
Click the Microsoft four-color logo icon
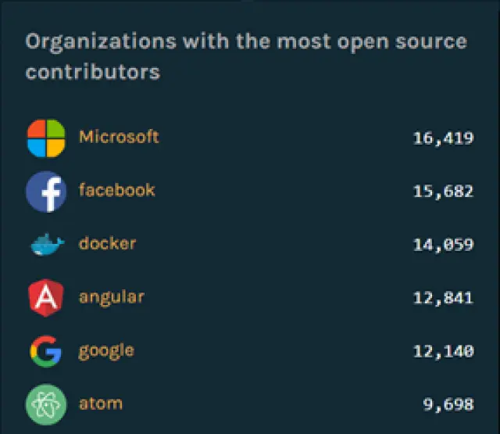click(46, 138)
